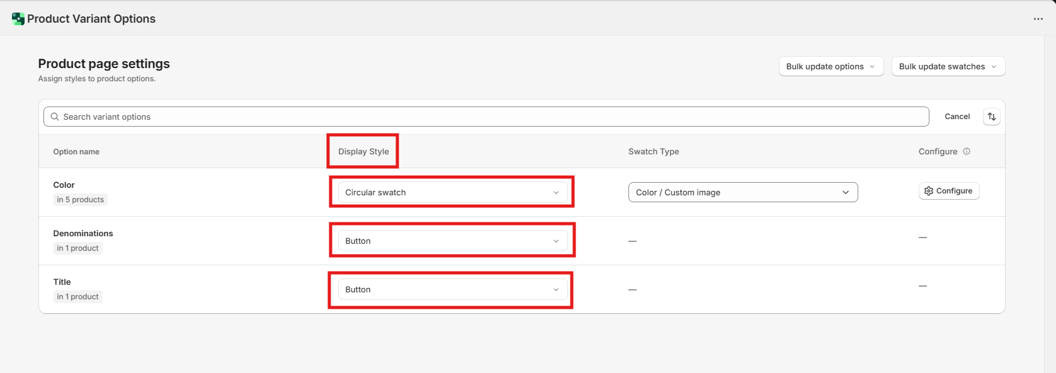Open Color / Custom image swatch type dropdown
This screenshot has width=1056, height=373.
point(742,192)
